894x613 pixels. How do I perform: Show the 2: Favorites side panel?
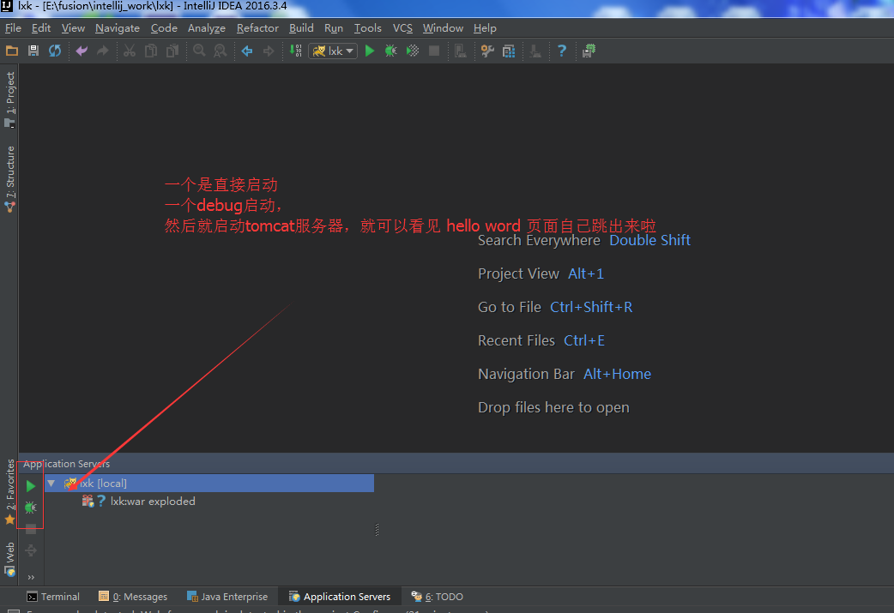pos(9,491)
